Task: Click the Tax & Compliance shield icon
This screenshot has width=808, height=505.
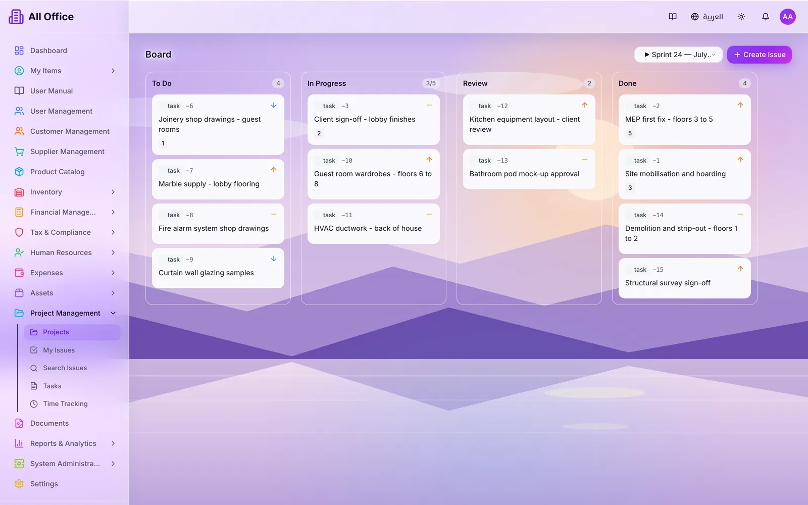Action: coord(19,232)
